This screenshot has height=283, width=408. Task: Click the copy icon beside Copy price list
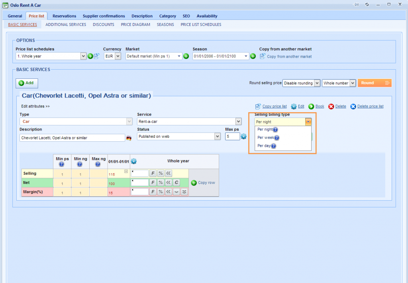257,106
